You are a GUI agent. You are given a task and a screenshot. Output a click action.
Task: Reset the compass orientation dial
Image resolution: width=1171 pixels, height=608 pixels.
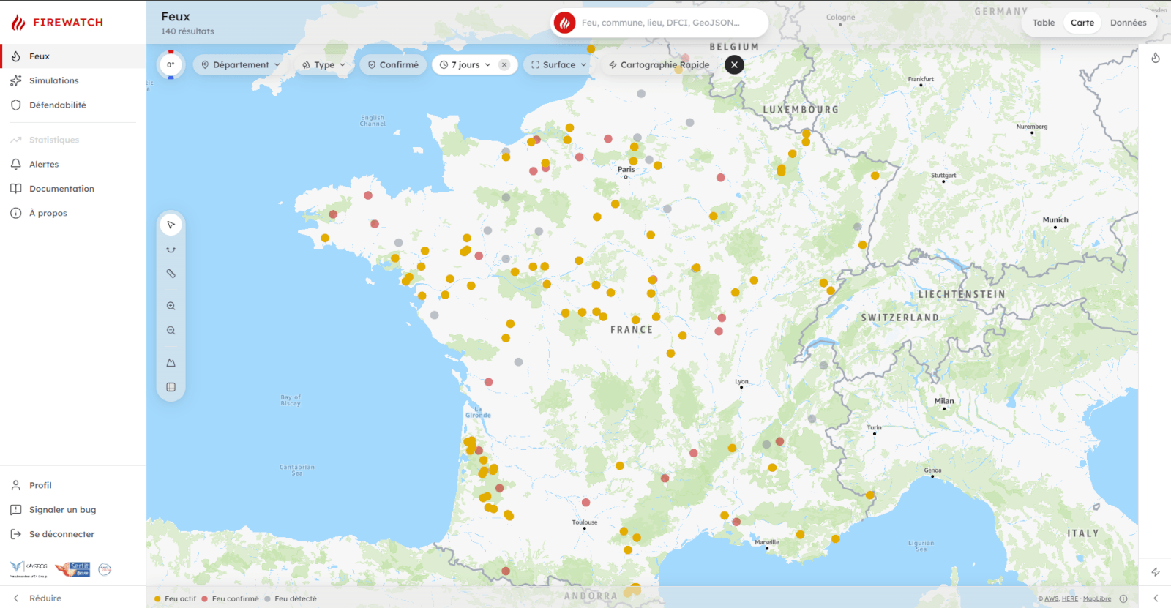click(171, 64)
